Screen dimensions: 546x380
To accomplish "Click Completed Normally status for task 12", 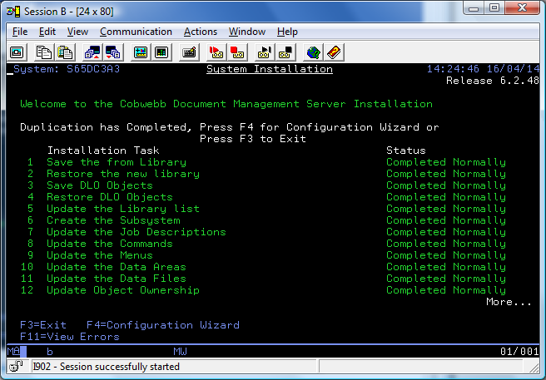I will (x=446, y=290).
